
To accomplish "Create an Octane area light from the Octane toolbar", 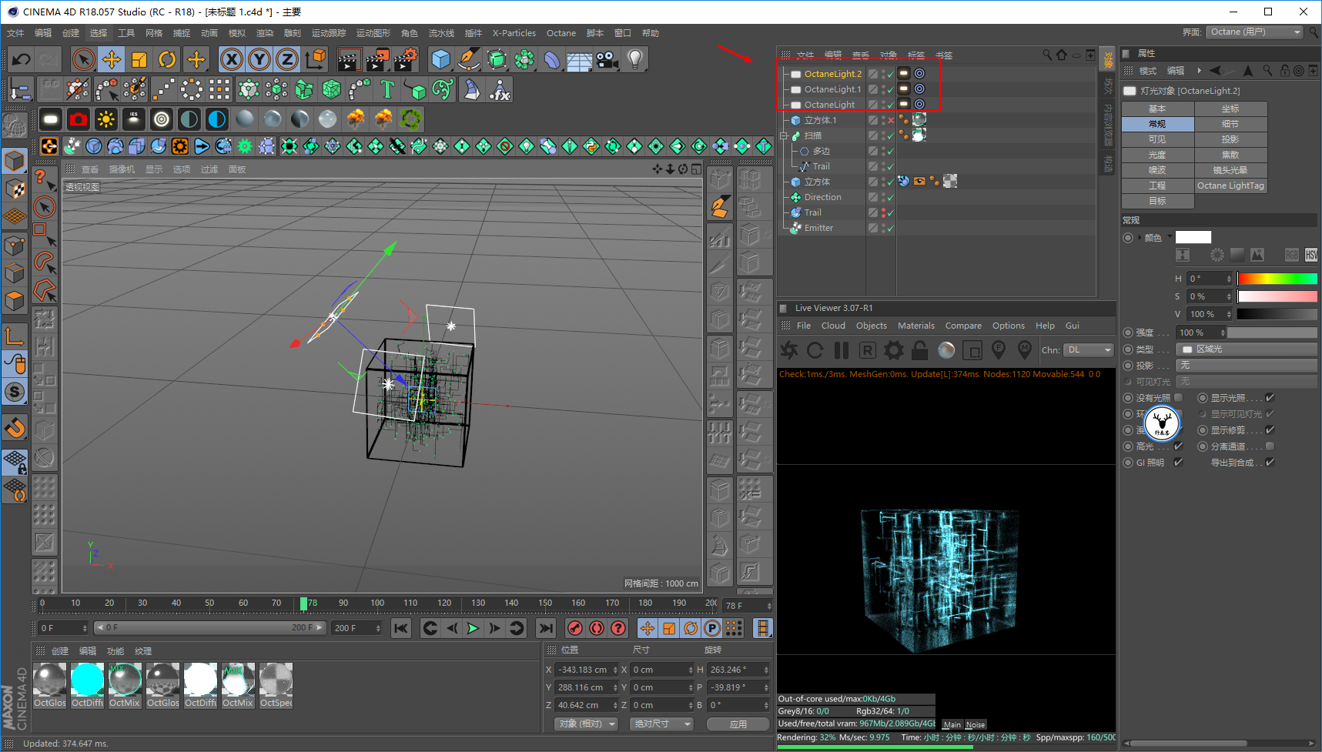I will [51, 119].
